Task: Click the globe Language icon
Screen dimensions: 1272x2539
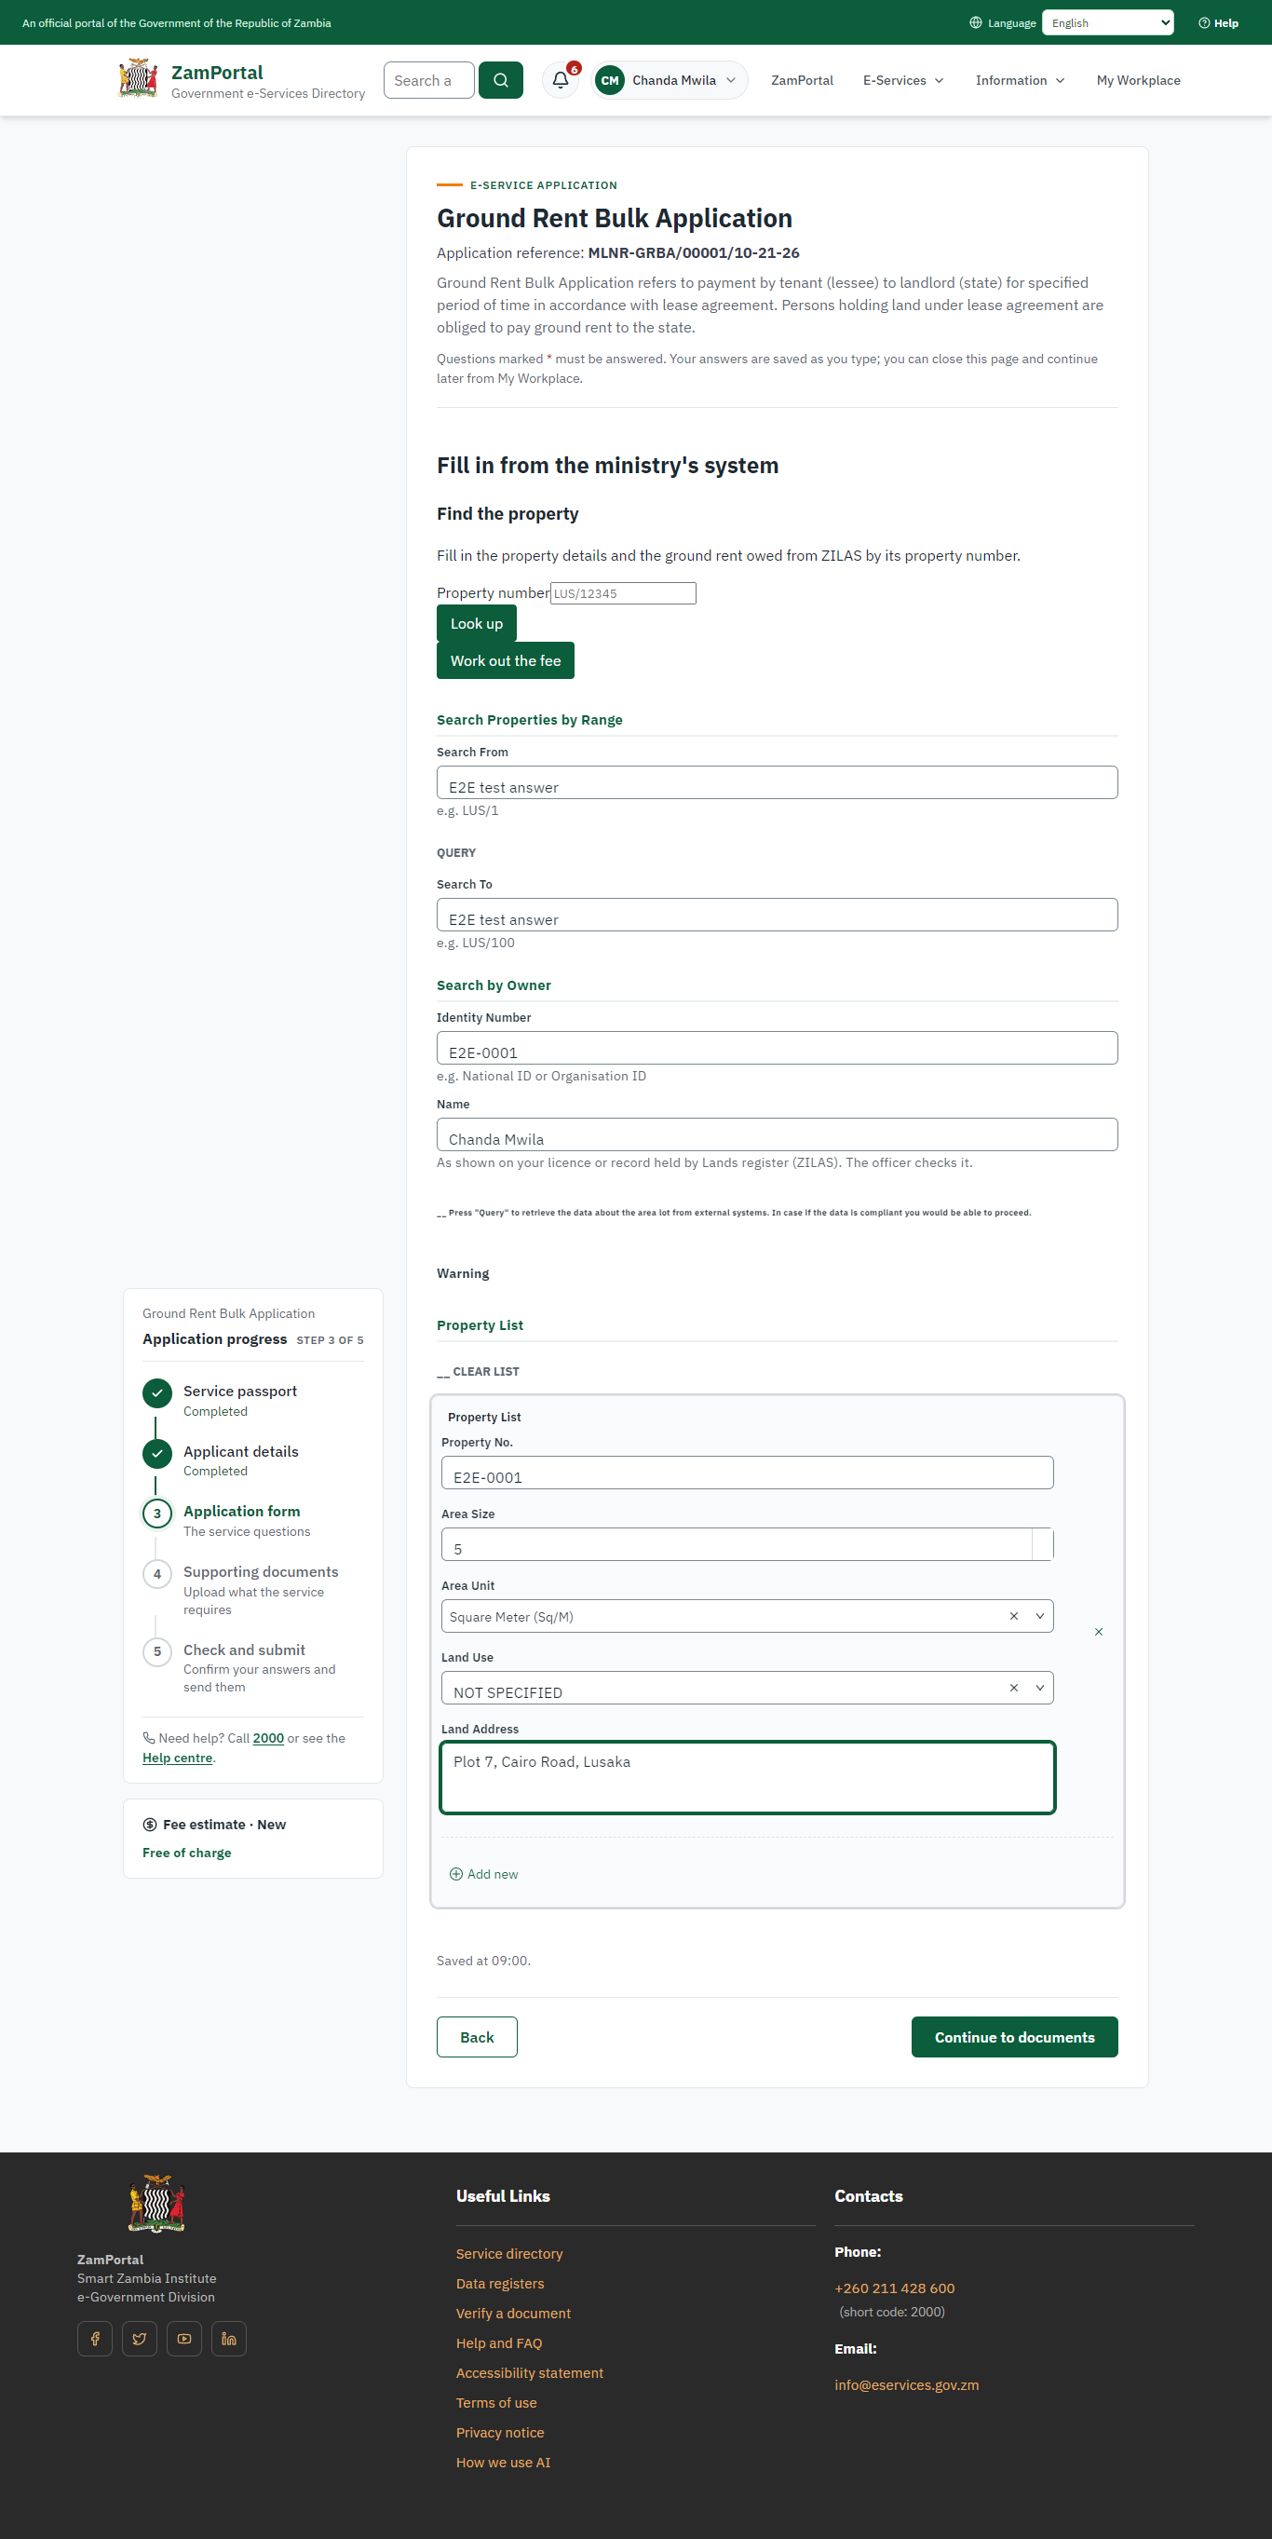Action: 976,22
